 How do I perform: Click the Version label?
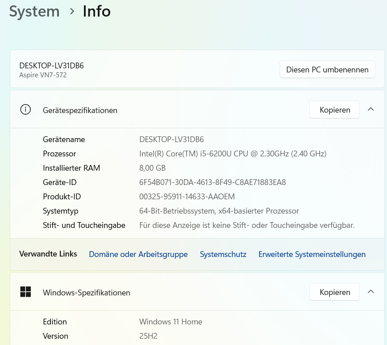point(55,336)
